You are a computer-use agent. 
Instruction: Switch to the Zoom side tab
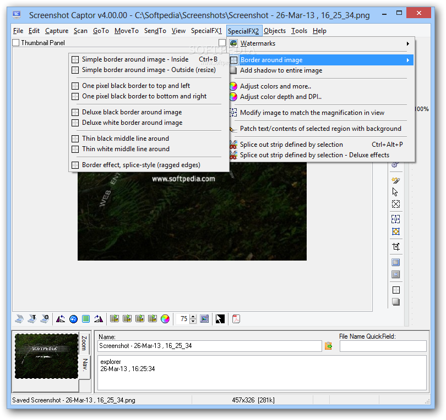coord(84,343)
